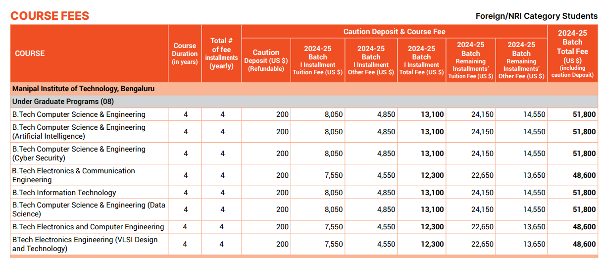
Task: Click 48,600 total fee for VLSI Design
Action: pos(584,244)
